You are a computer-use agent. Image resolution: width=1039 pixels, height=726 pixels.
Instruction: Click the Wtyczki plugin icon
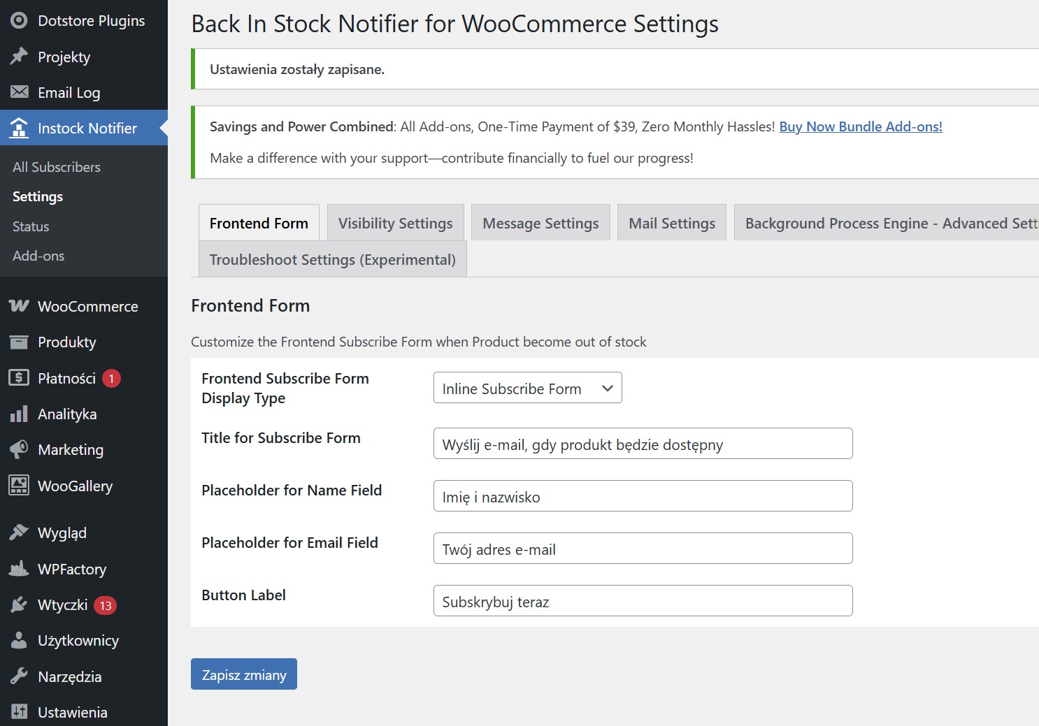point(19,605)
